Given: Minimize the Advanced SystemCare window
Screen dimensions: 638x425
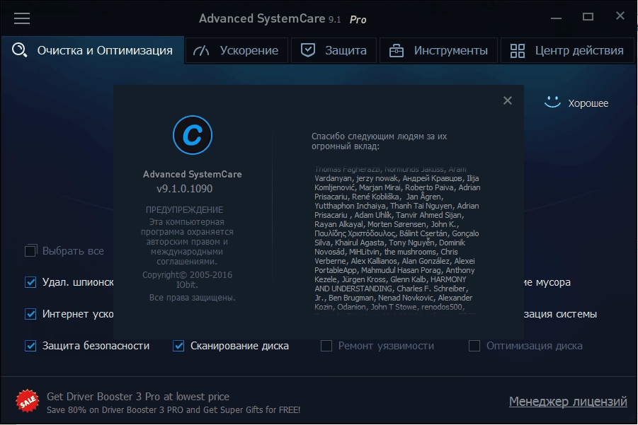Looking at the screenshot, I should (x=557, y=18).
